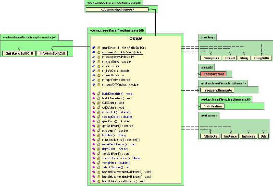Select the Instance class box
273x186 pixels.
coord(230,136)
